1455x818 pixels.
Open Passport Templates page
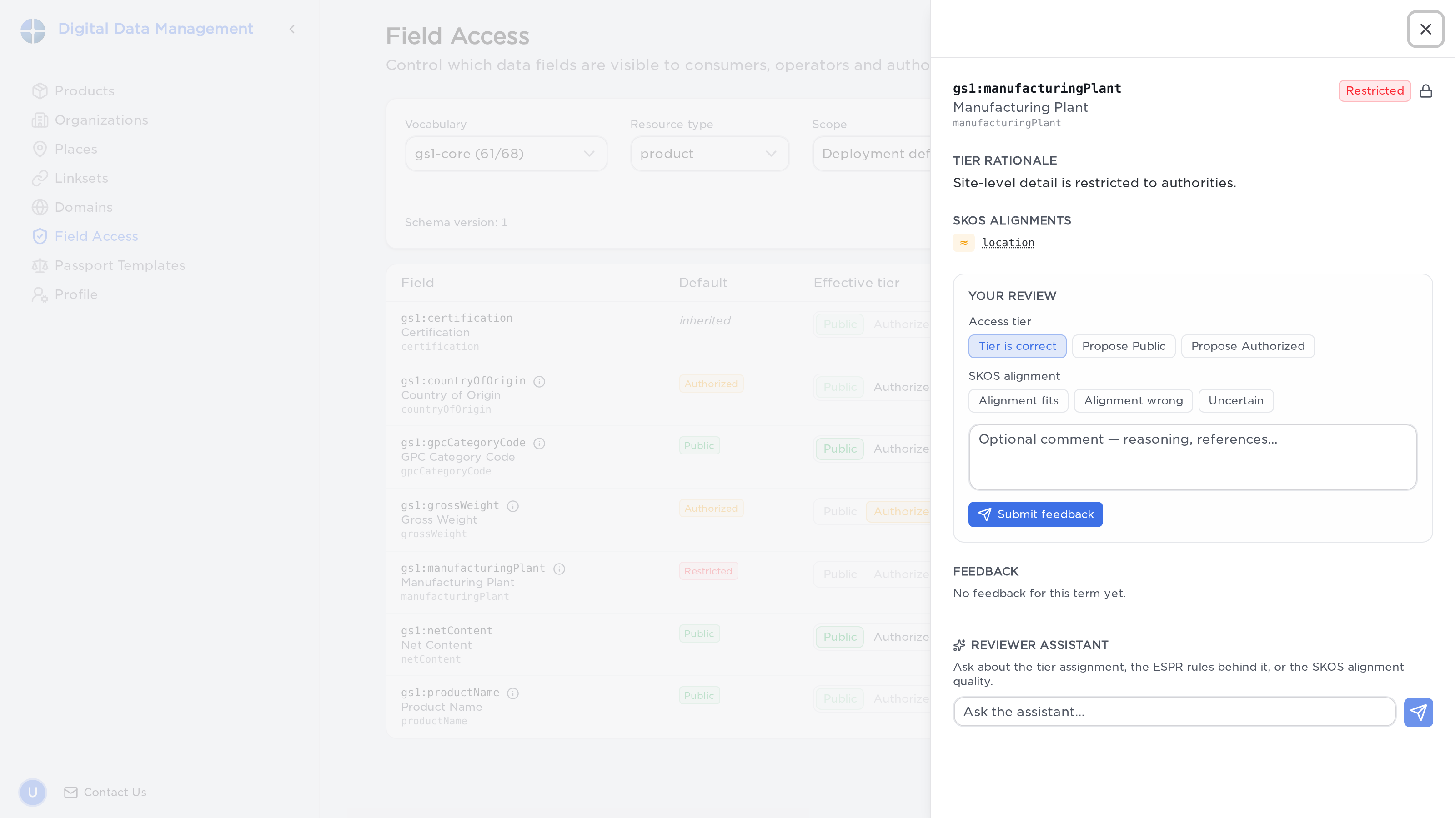pos(120,265)
